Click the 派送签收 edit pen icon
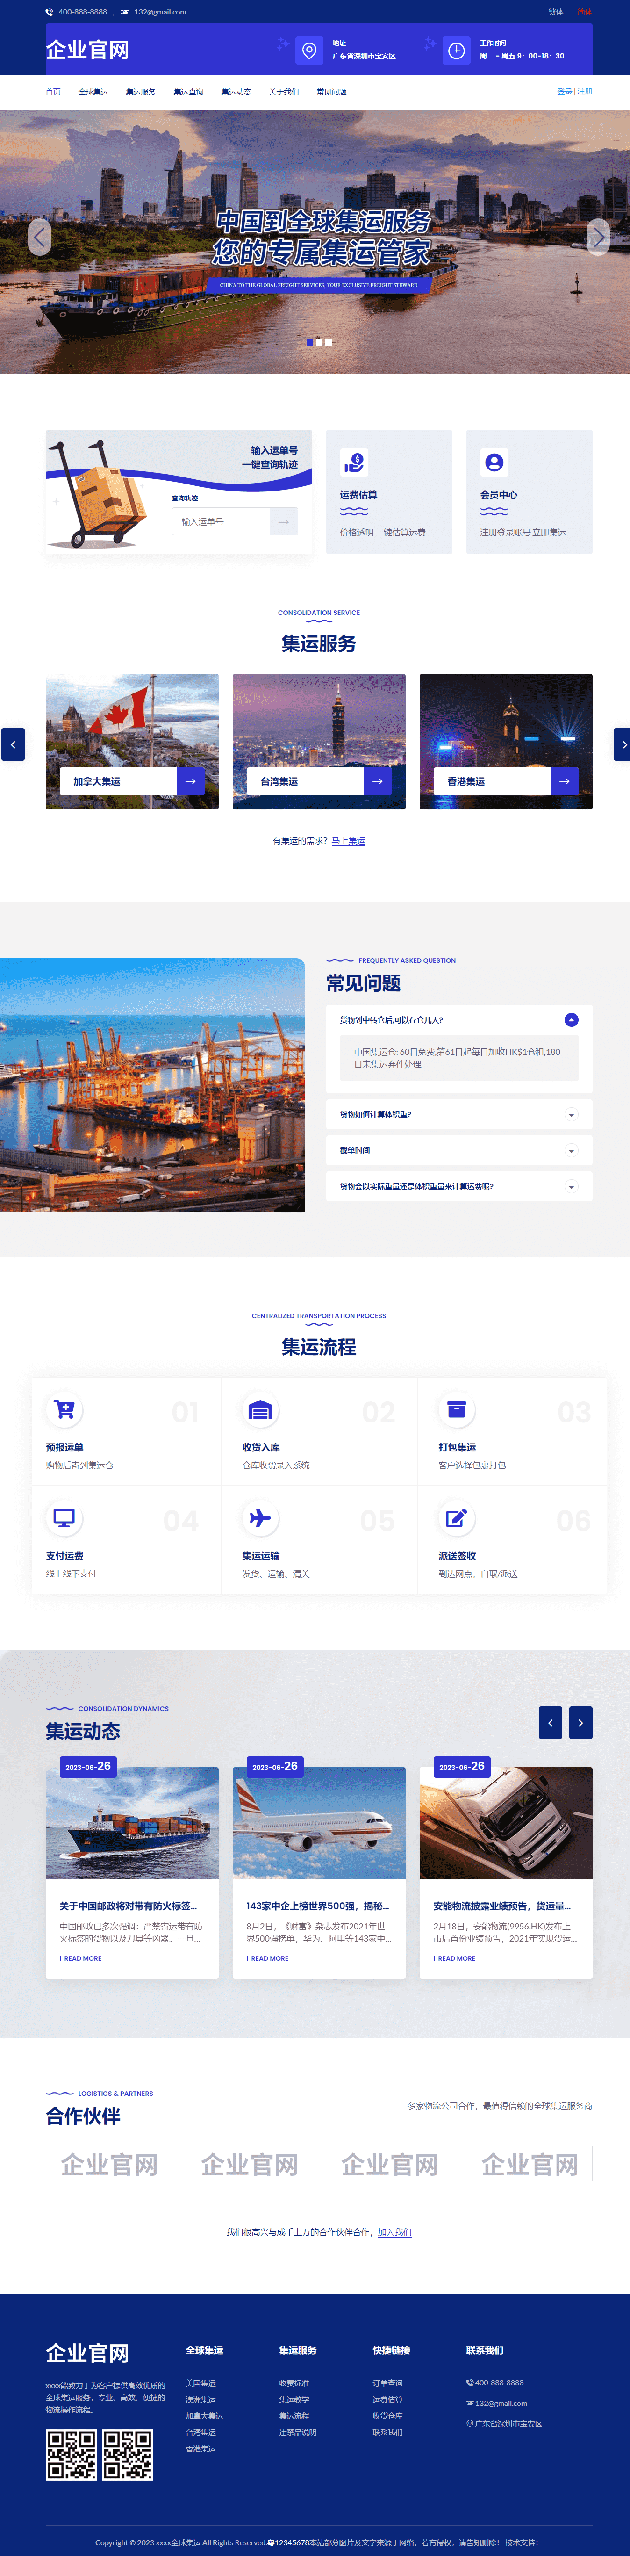 point(457,1517)
